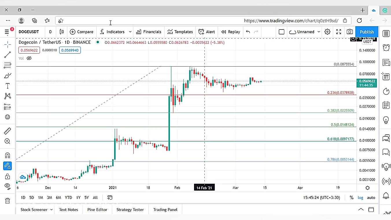Screen dimensions: 391x220
Task: Open the timezone selector UTC+3:30
Action: 322,197
